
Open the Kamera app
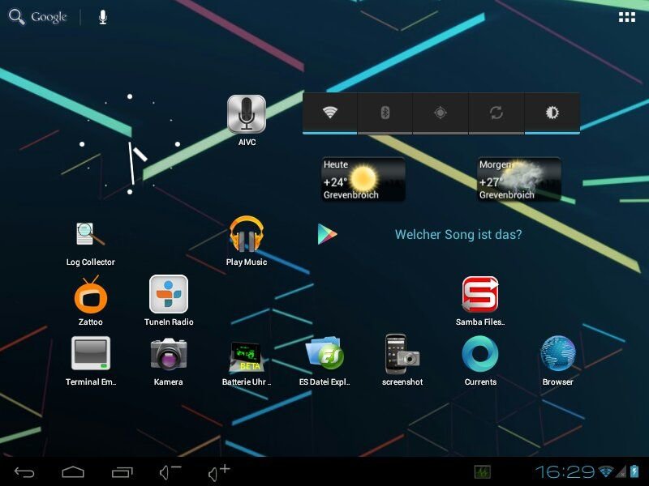tap(169, 355)
